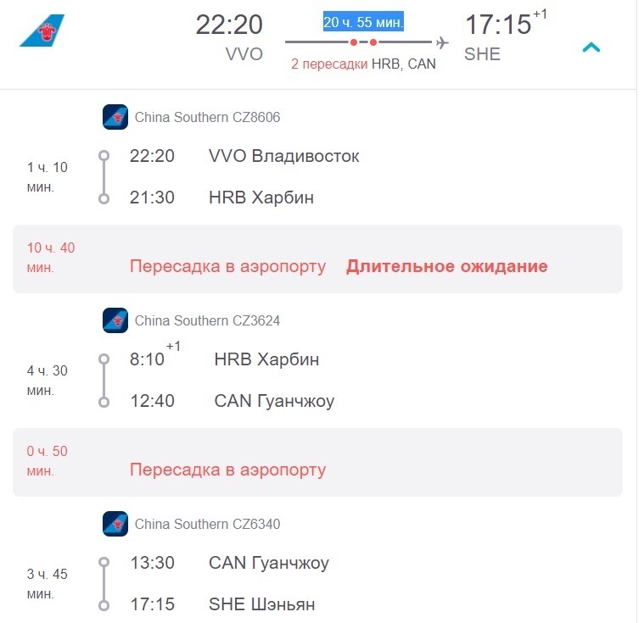Click the 22:20 departure time in header
Viewport: 644px width, 623px height.
(x=229, y=25)
